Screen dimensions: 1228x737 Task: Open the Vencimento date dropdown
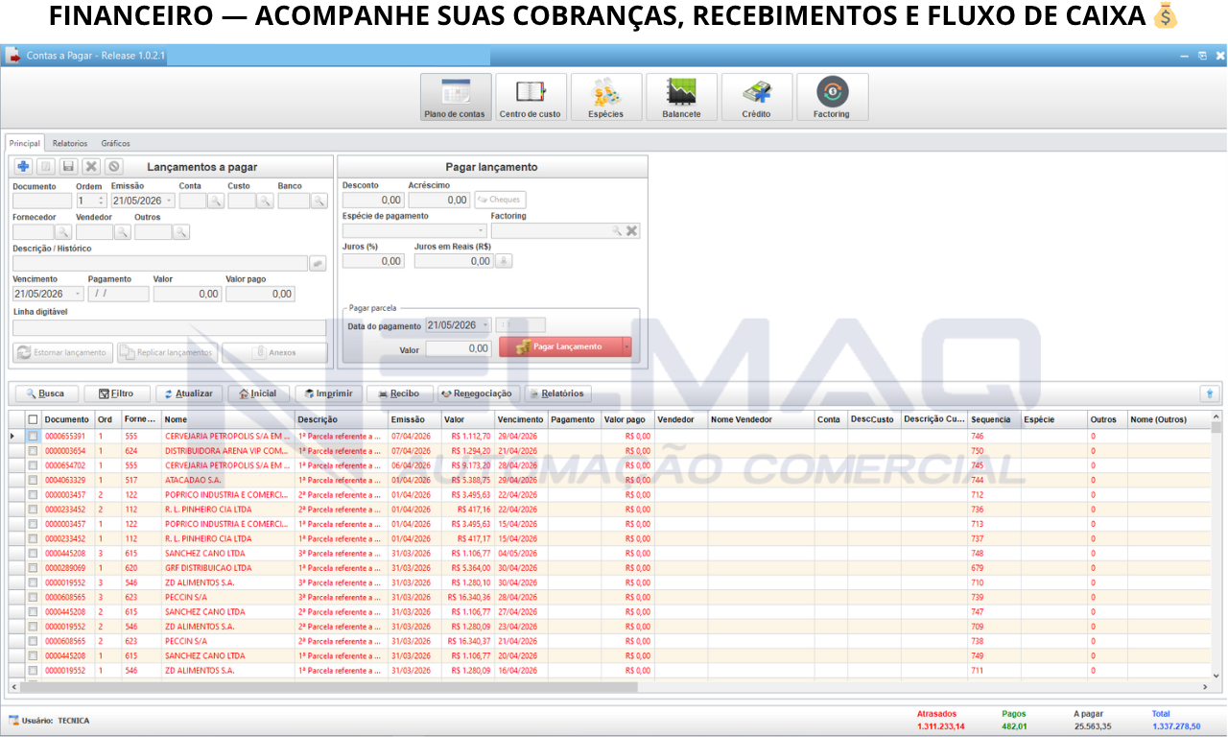78,294
